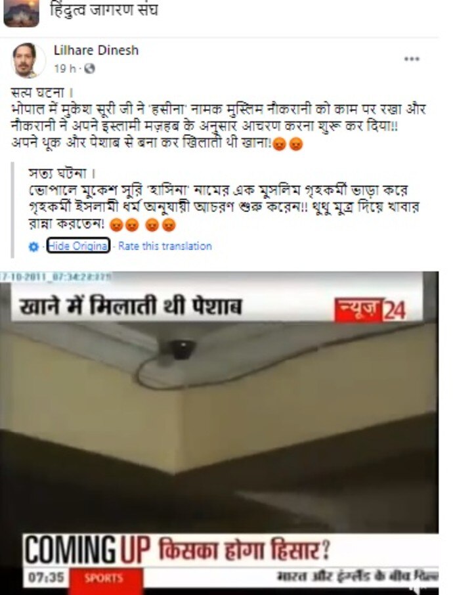Click the first angry emoji in the Hindi text

pyautogui.click(x=280, y=144)
